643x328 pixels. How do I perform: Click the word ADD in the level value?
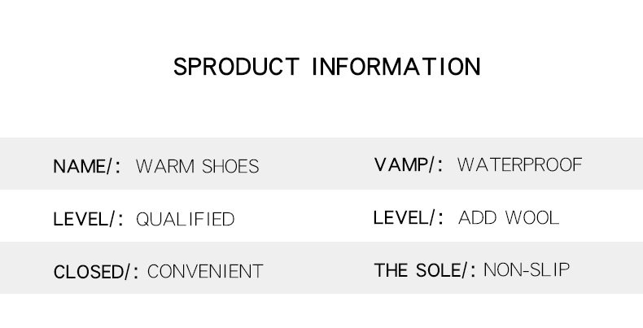(478, 218)
